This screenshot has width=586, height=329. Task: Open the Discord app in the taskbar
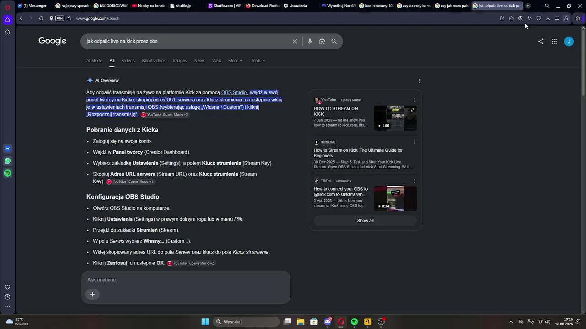(327, 322)
